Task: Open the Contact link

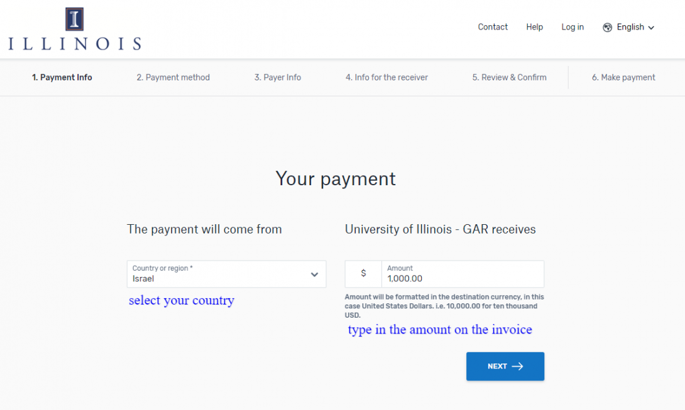Action: click(x=493, y=27)
